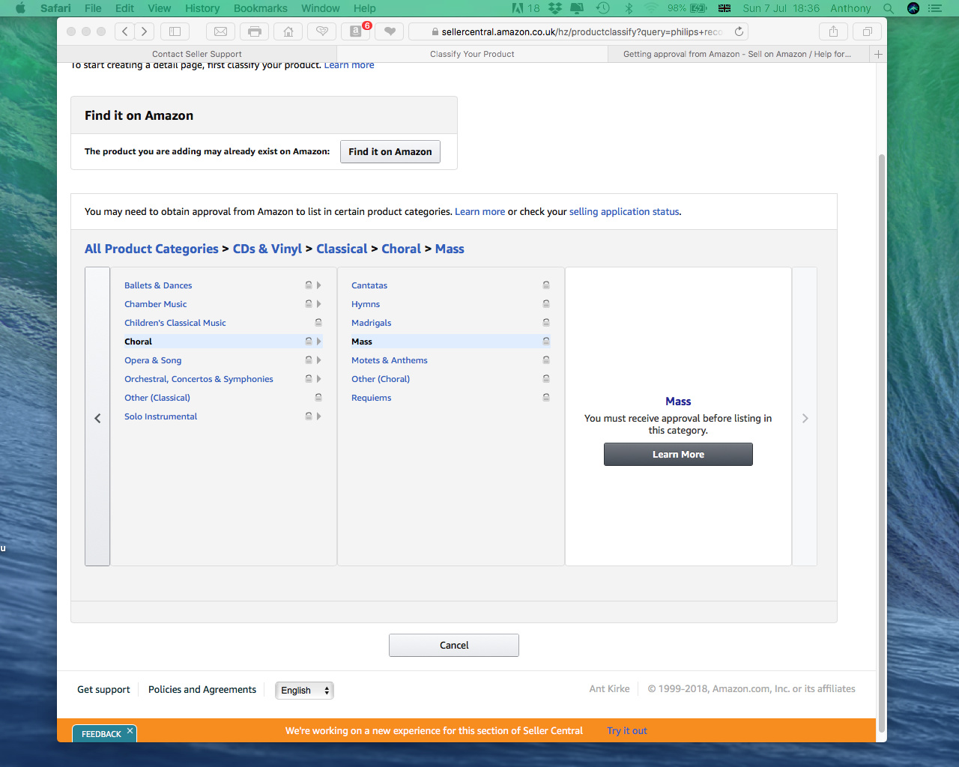
Task: Expand the Ballets & Dances subcategory arrow
Action: click(319, 285)
